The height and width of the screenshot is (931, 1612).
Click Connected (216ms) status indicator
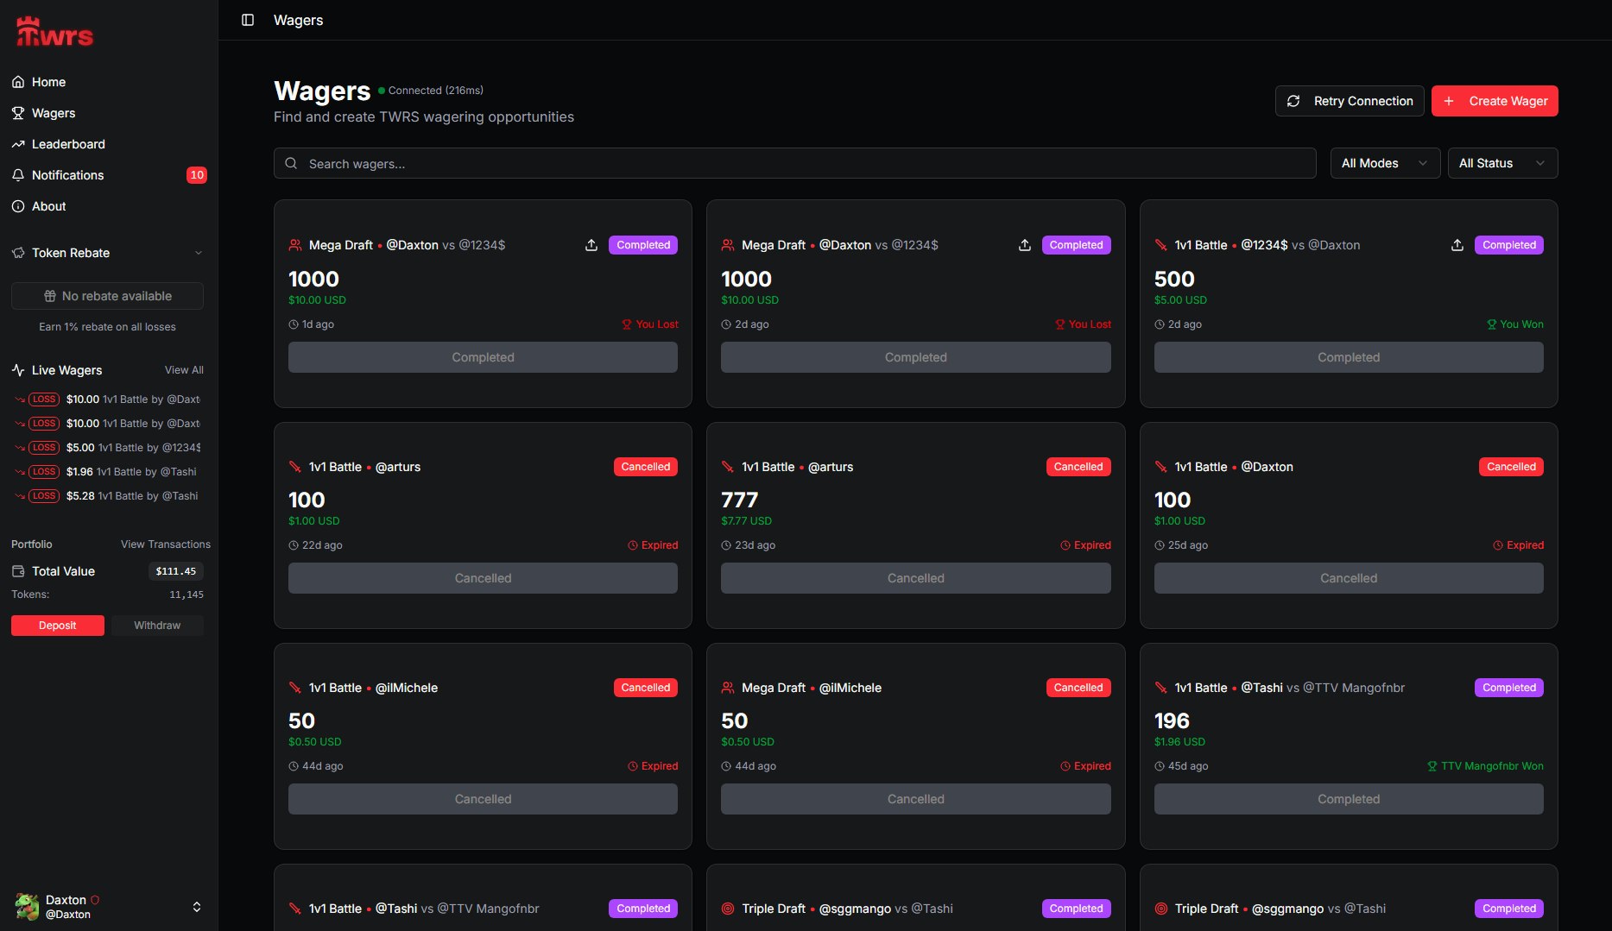431,91
